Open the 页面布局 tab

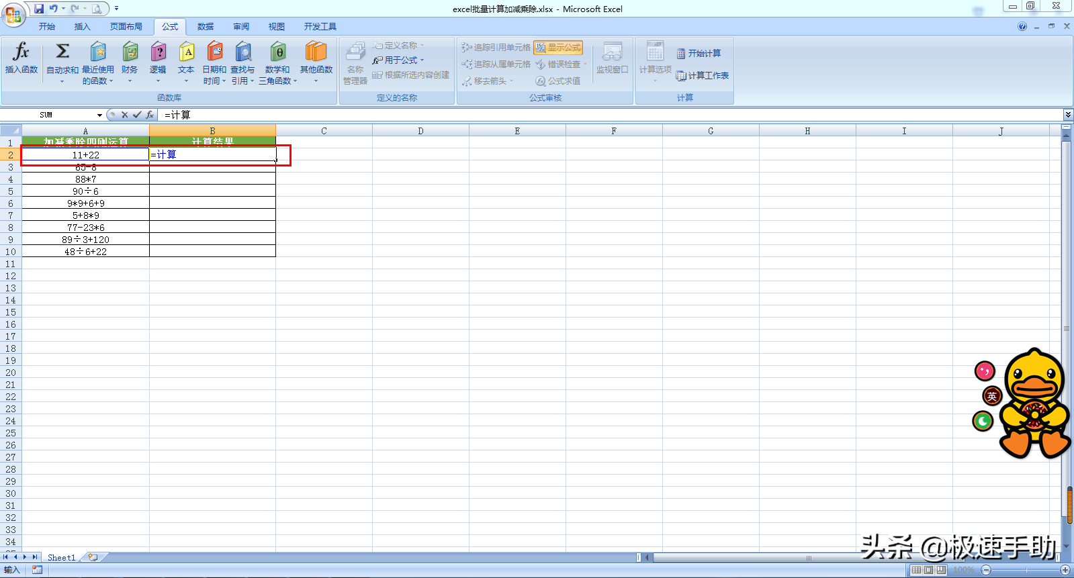126,27
